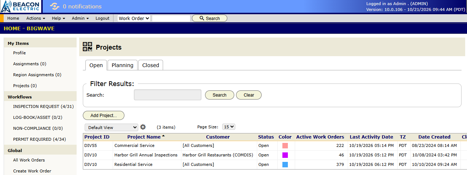Sort by Project ID column header
467x175 pixels.
[97, 137]
